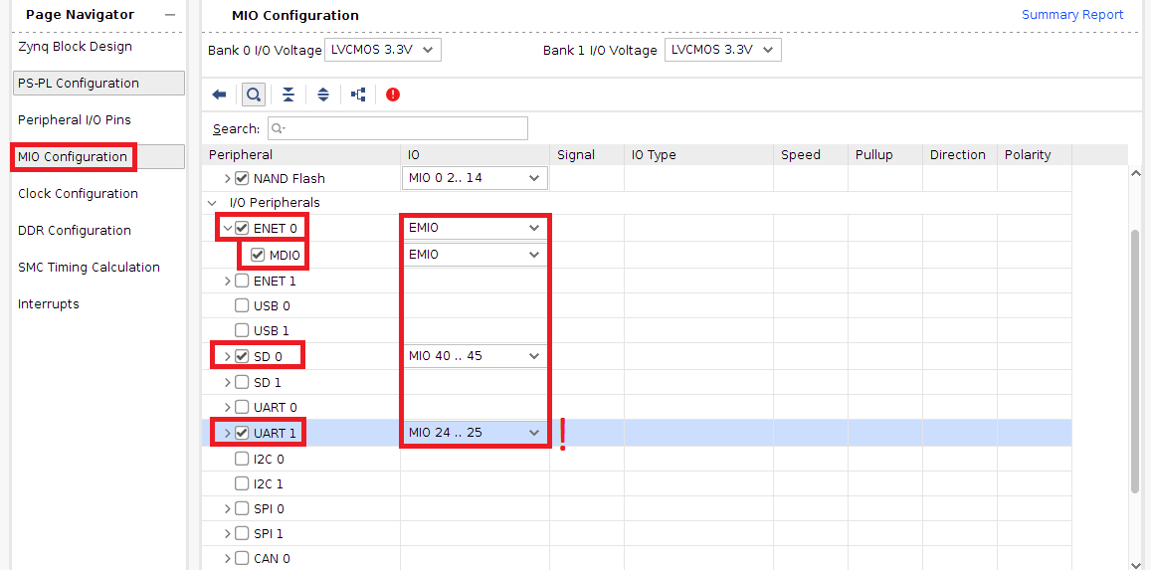The image size is (1151, 570).
Task: Click the Polarity column header
Action: [x=1034, y=155]
